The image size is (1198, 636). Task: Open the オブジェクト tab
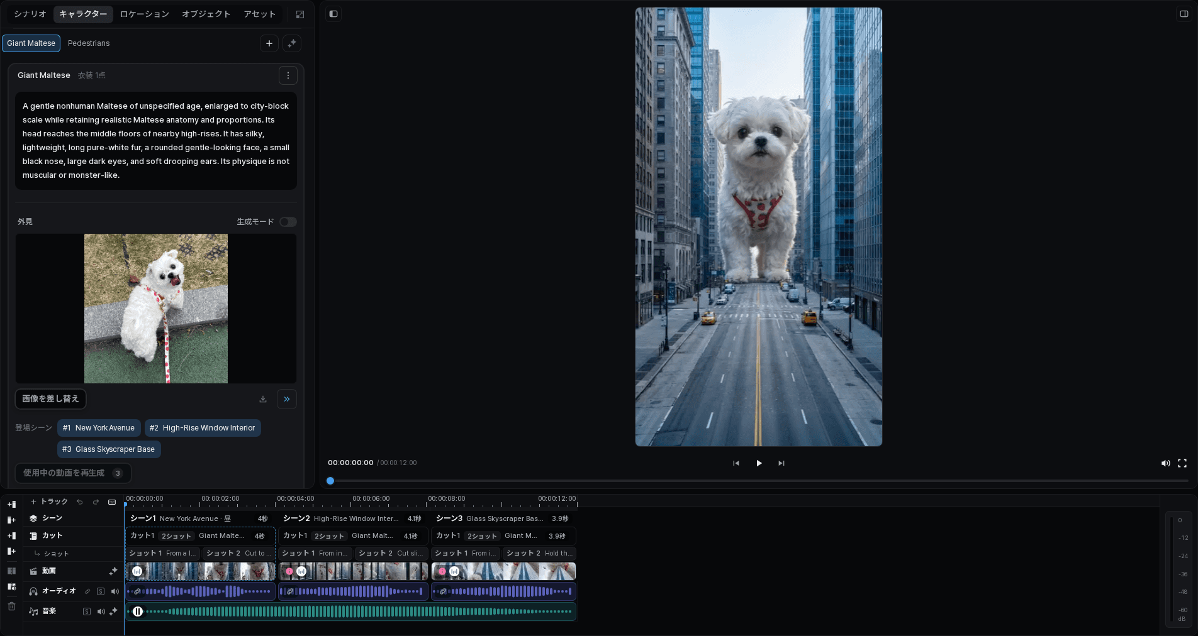[x=206, y=14]
